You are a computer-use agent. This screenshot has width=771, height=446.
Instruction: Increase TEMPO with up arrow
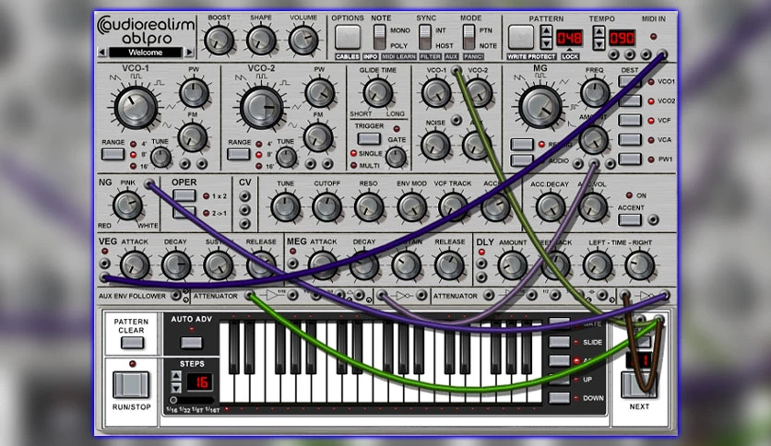(x=599, y=32)
